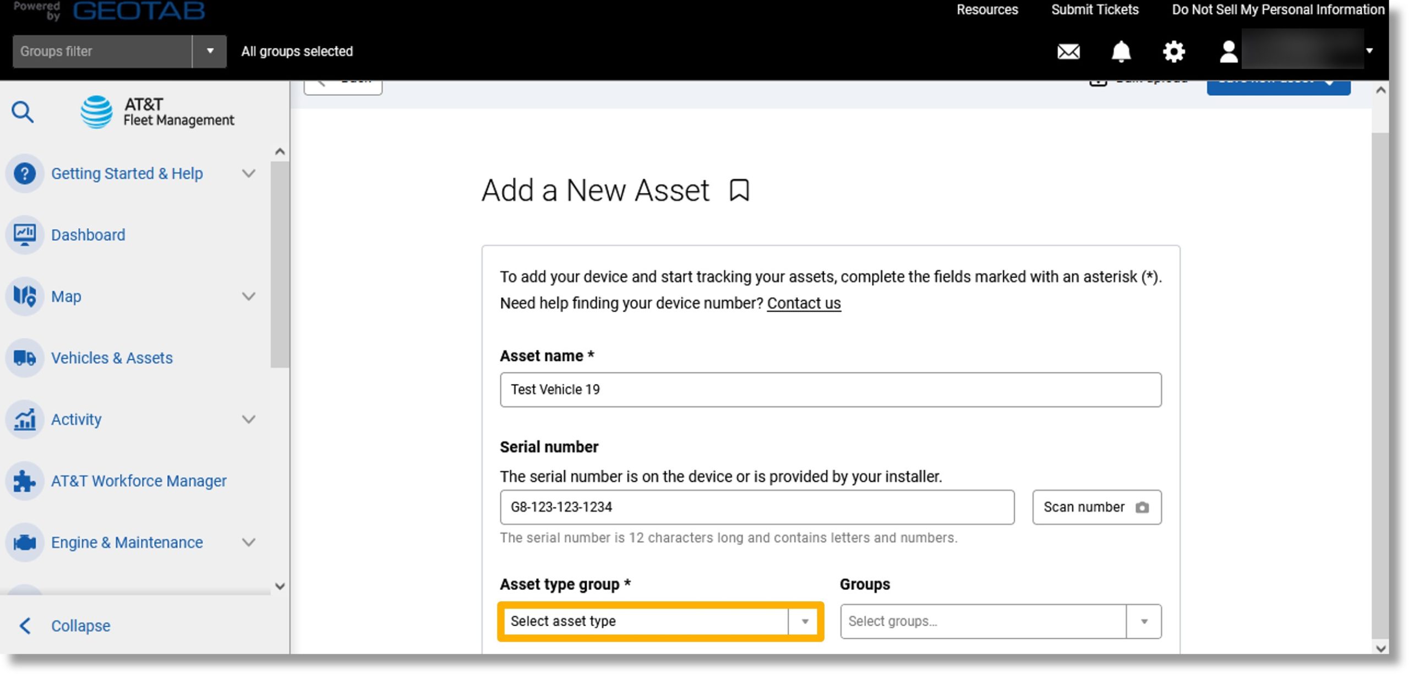Click the Serial number input field

pyautogui.click(x=757, y=507)
